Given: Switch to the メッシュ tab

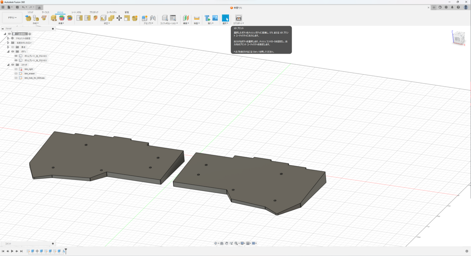Looking at the screenshot, I should [x=60, y=12].
